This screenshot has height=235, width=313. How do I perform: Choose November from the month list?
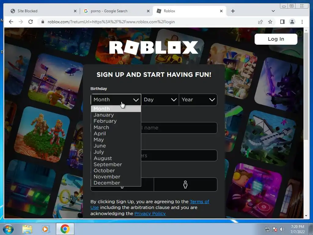116,177
